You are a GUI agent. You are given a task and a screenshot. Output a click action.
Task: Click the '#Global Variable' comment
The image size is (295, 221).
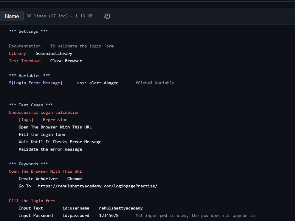(155, 83)
